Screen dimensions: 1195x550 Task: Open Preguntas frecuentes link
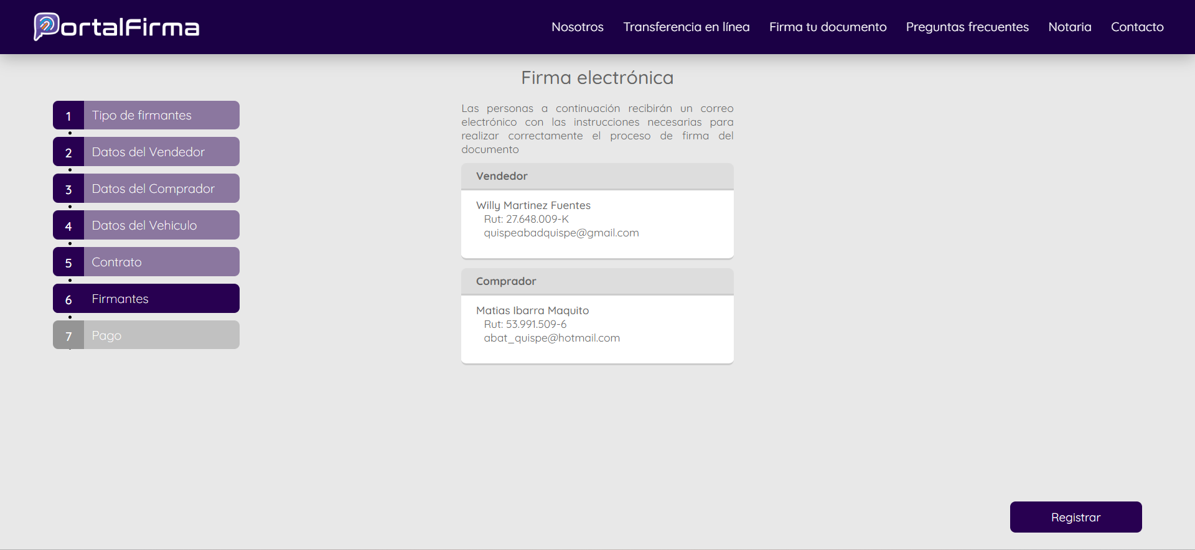coord(967,27)
